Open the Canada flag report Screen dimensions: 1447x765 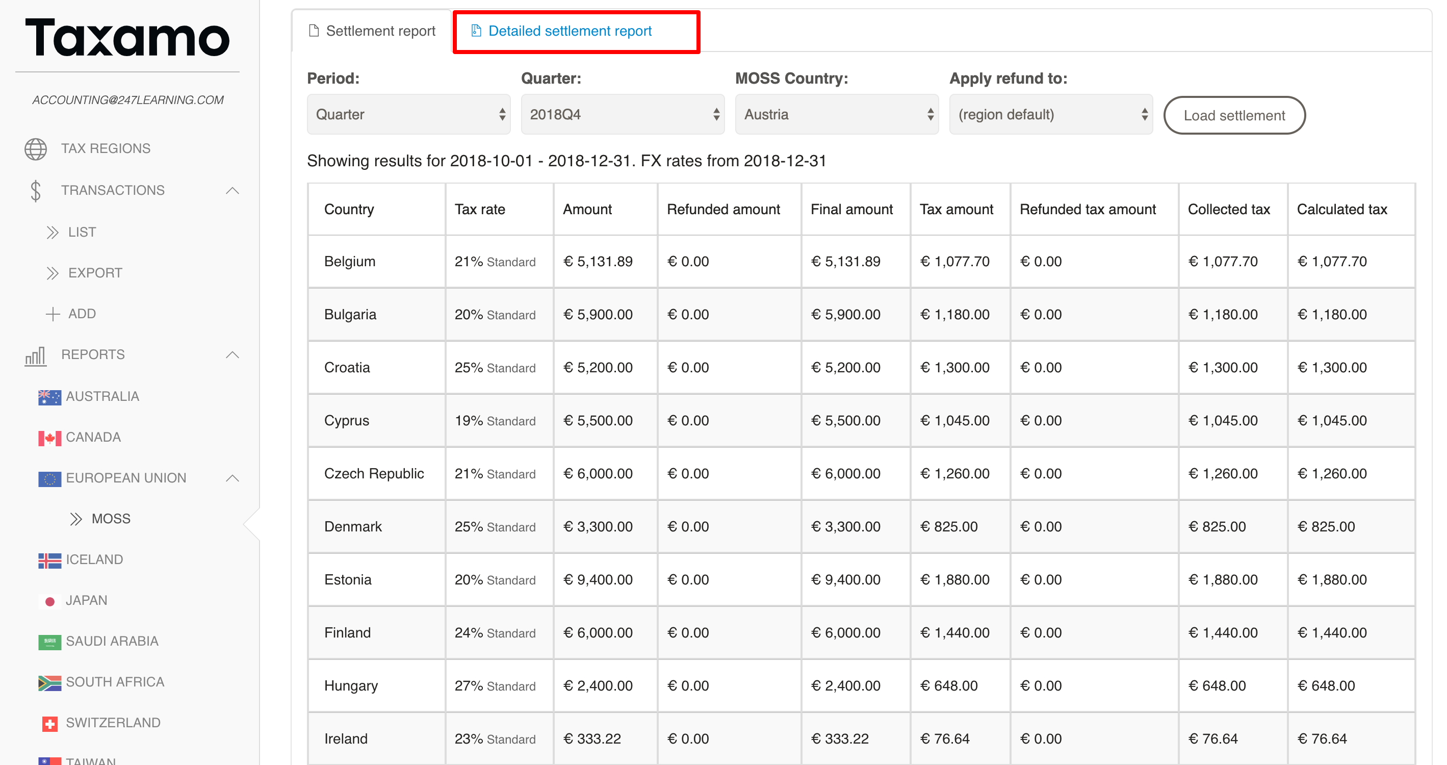point(49,438)
